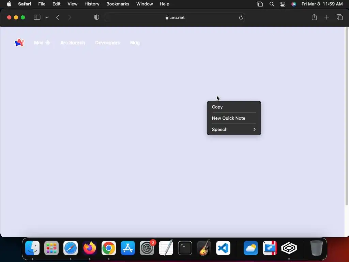Click the date and time display
The height and width of the screenshot is (262, 349).
[322, 4]
